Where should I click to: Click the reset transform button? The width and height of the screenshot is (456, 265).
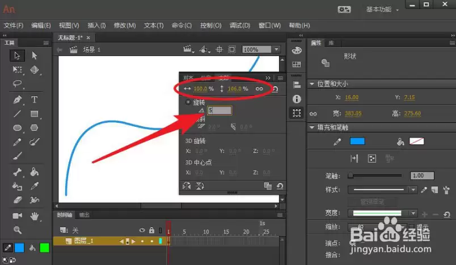point(280,186)
